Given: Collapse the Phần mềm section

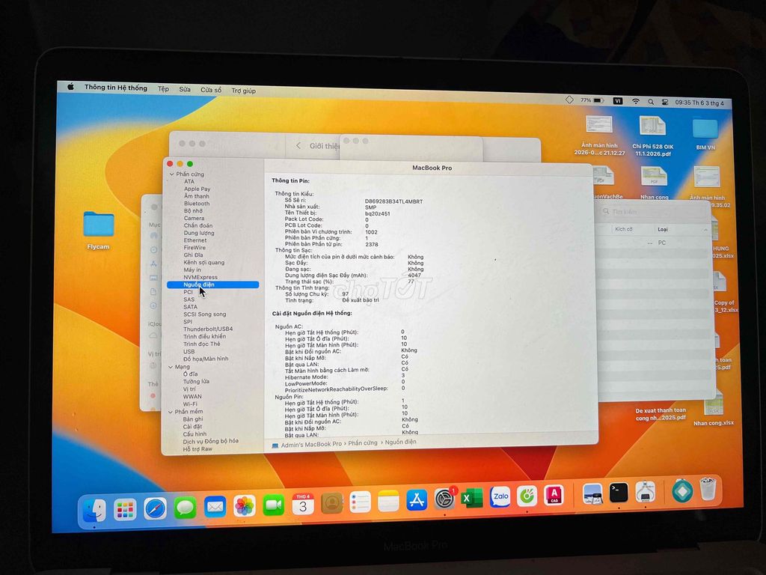Looking at the screenshot, I should [171, 412].
